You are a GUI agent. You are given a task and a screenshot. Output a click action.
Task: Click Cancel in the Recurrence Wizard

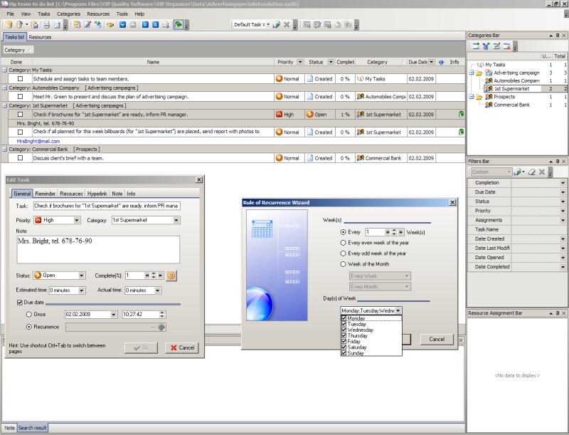pos(437,340)
